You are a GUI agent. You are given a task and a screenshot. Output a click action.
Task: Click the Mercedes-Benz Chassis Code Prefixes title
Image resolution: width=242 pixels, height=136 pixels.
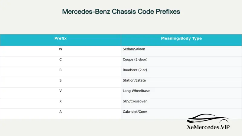click(x=121, y=11)
